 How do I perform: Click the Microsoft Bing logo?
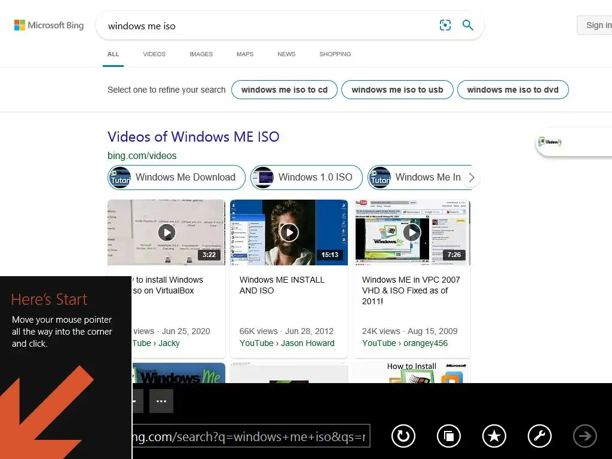pyautogui.click(x=49, y=25)
